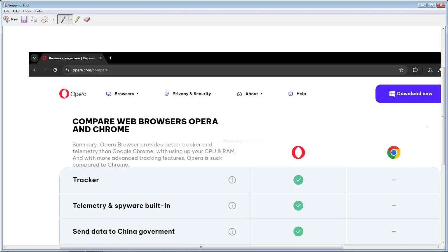Image resolution: width=448 pixels, height=252 pixels.
Task: Save the snip with floppy disk icon
Action: click(x=24, y=19)
